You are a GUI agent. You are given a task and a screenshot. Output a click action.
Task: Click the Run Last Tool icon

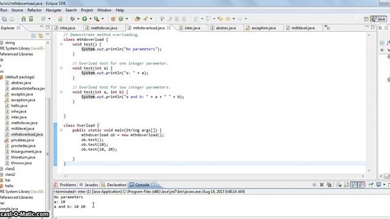pyautogui.click(x=96, y=19)
